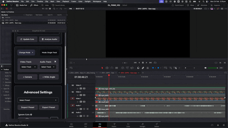Adjust the green viewer volume slider

(213, 68)
